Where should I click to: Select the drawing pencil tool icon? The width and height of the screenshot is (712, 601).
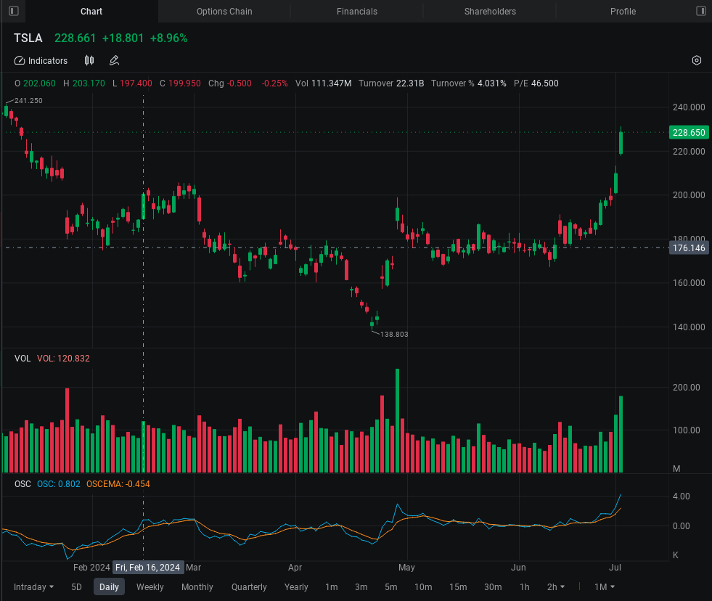[114, 61]
